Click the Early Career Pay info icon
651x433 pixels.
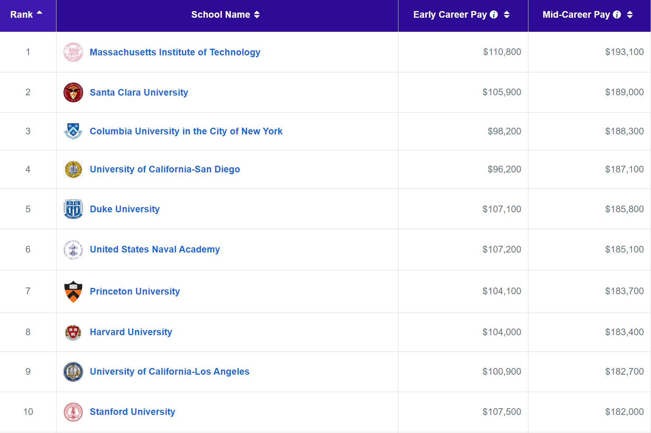494,14
